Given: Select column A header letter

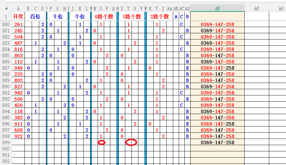Looking at the screenshot, I should click(18, 9).
